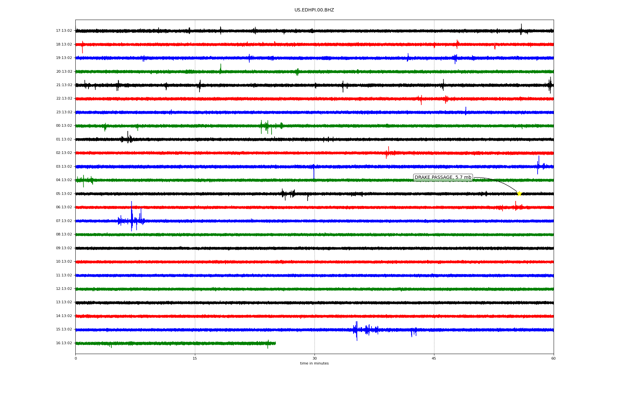
Task: Click the red spike at the start of the 18:13:02 trace
Action: tap(82, 47)
